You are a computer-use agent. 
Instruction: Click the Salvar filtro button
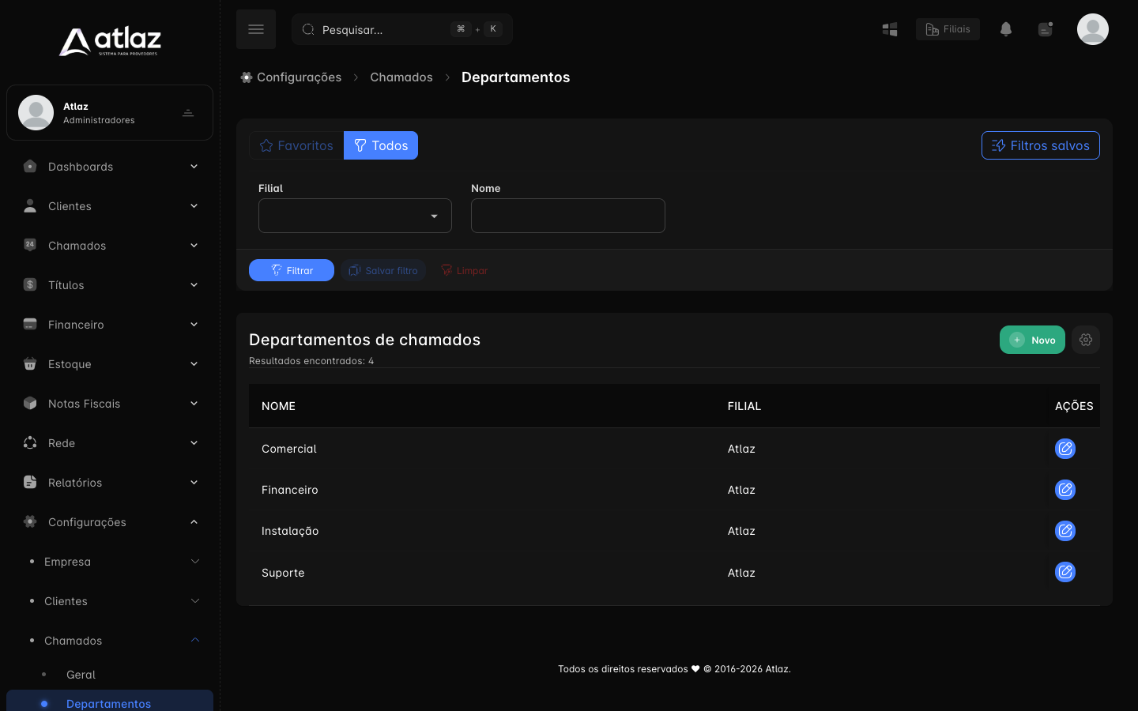pyautogui.click(x=383, y=270)
